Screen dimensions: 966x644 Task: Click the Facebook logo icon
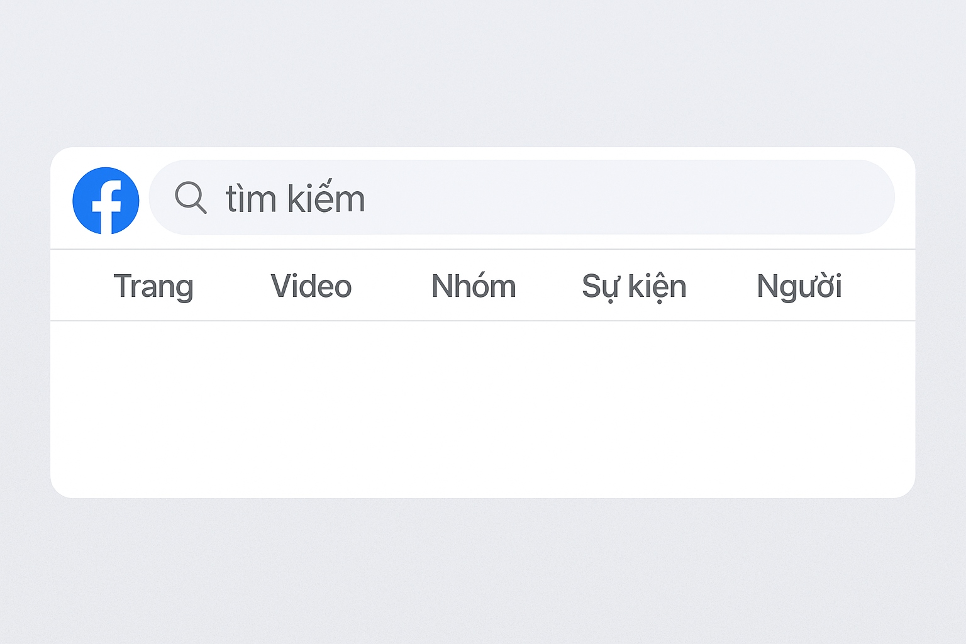(106, 201)
